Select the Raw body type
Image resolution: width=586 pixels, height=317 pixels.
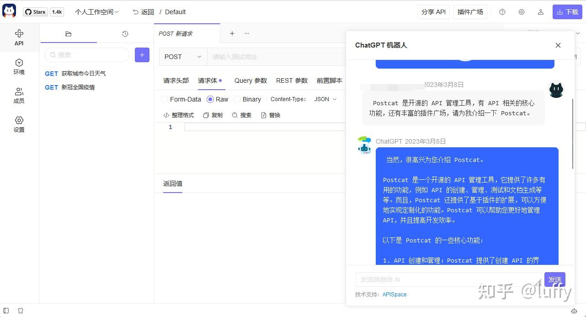(x=210, y=99)
